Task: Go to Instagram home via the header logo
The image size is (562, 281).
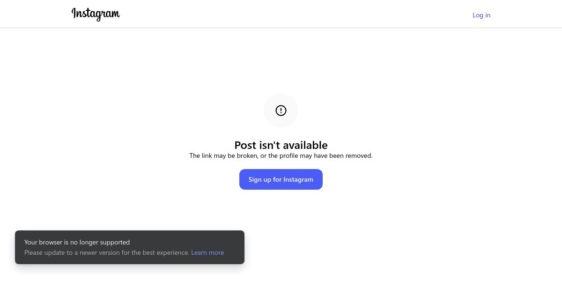Action: coord(96,15)
